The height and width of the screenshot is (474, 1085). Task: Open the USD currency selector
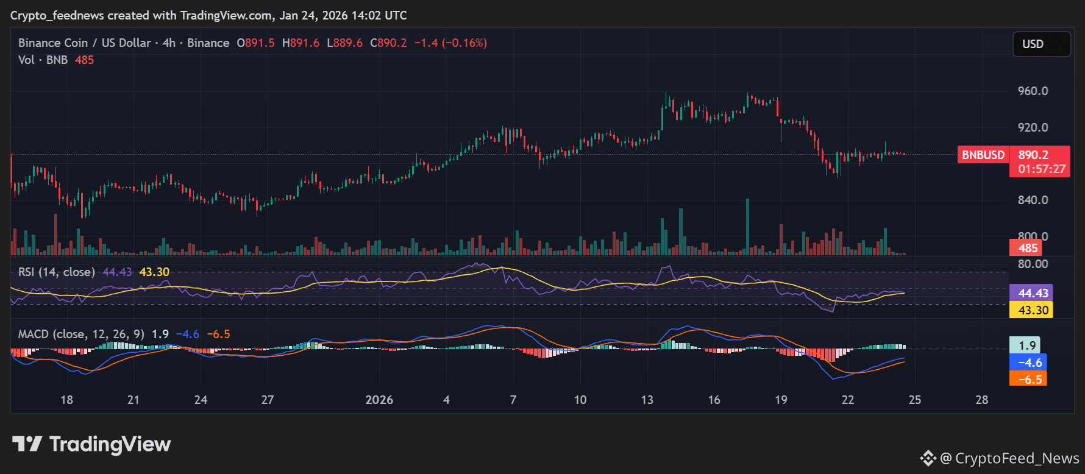(x=1041, y=44)
